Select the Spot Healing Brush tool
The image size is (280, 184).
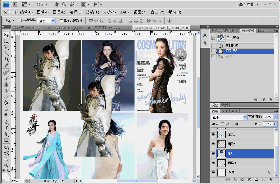[x=6, y=72]
